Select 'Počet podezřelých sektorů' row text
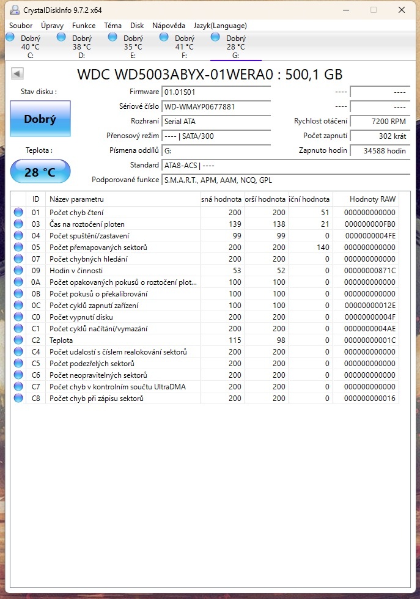The width and height of the screenshot is (420, 599). (x=92, y=364)
